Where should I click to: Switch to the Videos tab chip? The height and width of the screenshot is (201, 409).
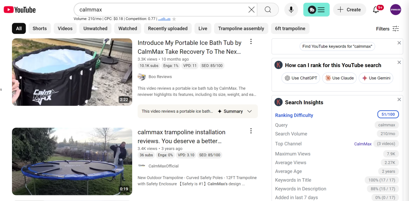[65, 28]
